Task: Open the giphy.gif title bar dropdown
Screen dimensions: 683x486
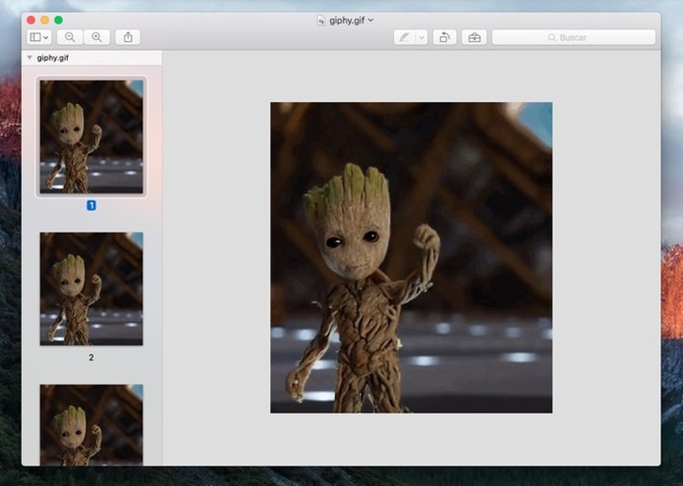Action: 369,20
